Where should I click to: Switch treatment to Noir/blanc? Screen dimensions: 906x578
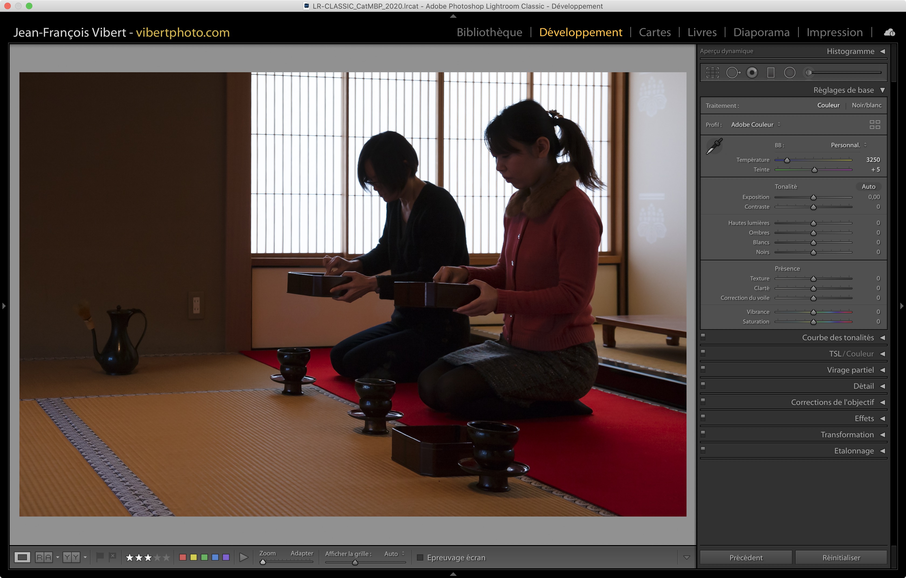coord(866,105)
